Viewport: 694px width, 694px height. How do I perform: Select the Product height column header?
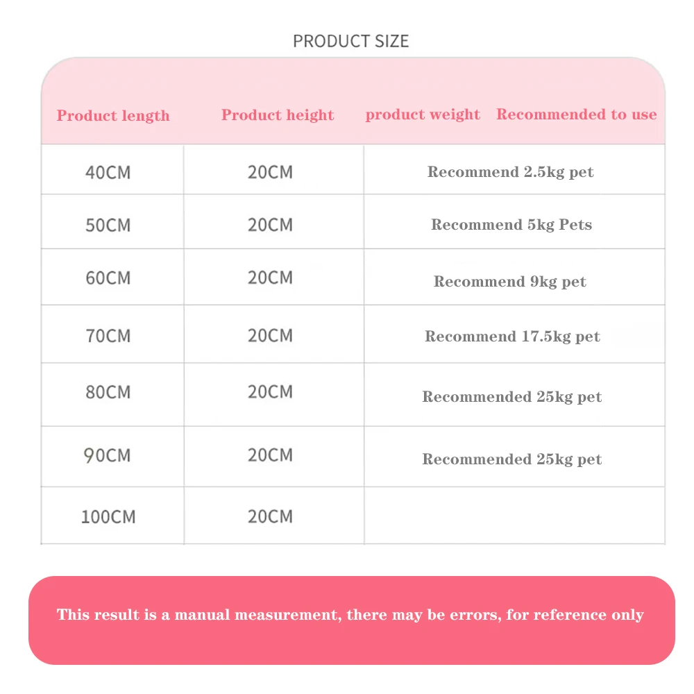coord(278,115)
